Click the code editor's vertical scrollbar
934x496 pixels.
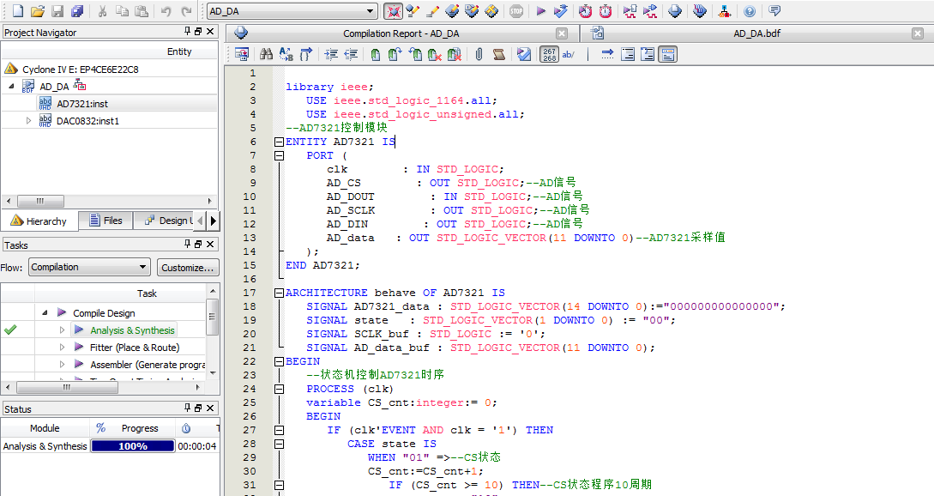pos(929,257)
